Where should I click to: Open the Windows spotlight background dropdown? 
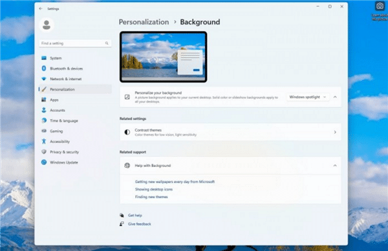308,97
